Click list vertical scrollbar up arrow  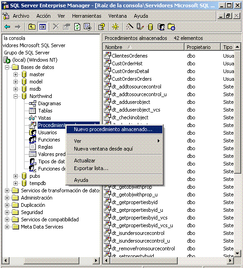[x=238, y=47]
